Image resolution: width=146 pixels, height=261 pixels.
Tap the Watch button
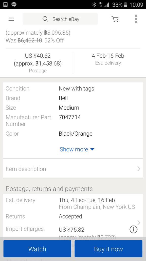[37, 249]
